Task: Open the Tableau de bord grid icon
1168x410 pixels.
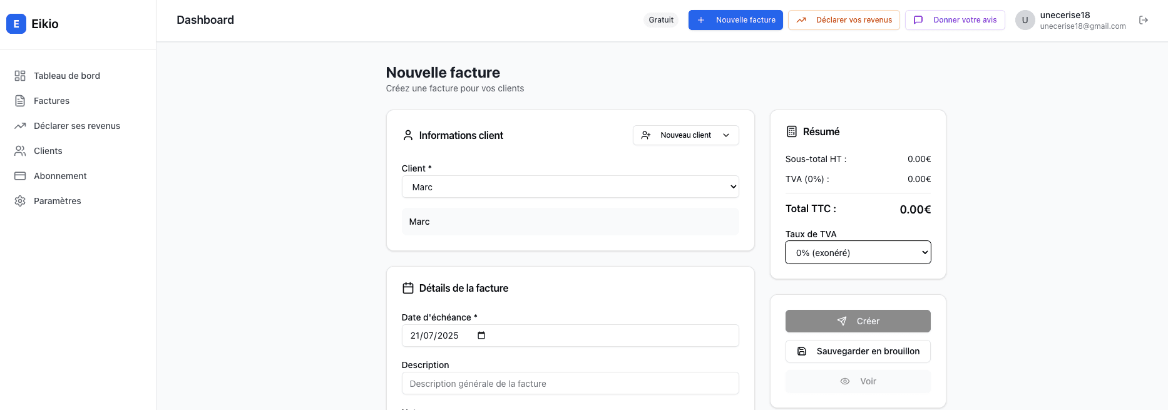Action: coord(19,75)
